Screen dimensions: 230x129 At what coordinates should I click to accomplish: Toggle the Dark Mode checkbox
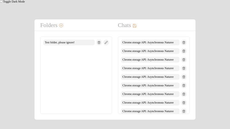coord(1,1)
